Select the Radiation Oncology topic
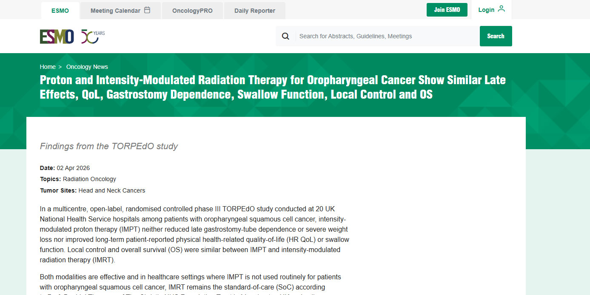This screenshot has height=295, width=590. pyautogui.click(x=89, y=179)
